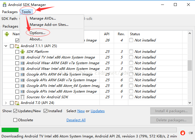
Task: Open the Packages menu
Action: [10, 12]
